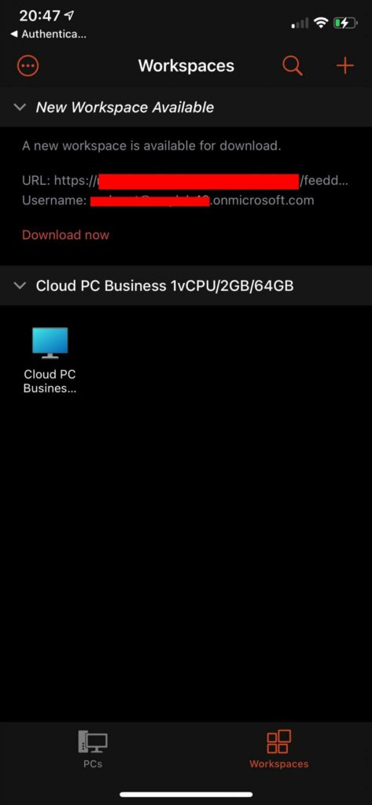
Task: Tap the magnifying glass search icon
Action: point(293,66)
